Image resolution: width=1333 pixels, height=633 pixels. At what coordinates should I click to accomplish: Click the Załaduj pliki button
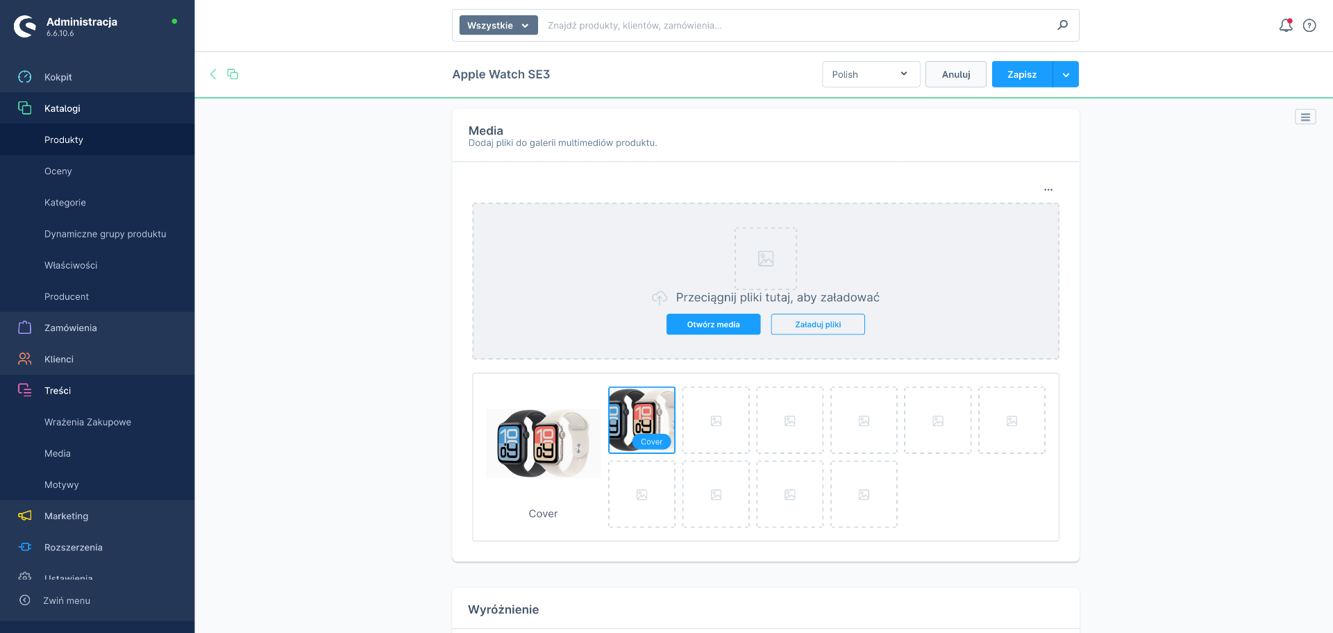818,324
